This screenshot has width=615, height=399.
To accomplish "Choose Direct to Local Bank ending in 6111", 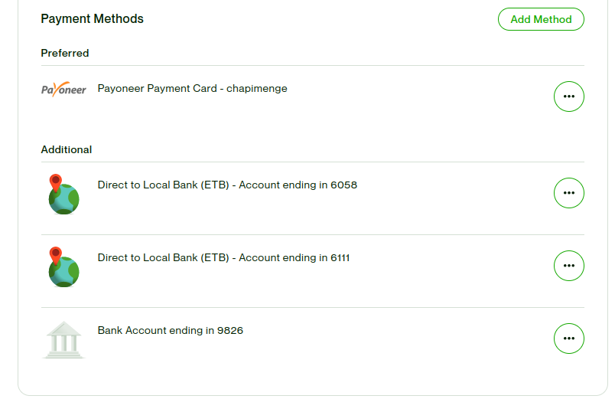I will tap(223, 258).
